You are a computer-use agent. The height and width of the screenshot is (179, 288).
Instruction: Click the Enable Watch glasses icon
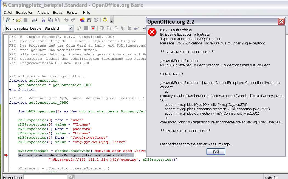point(136,28)
